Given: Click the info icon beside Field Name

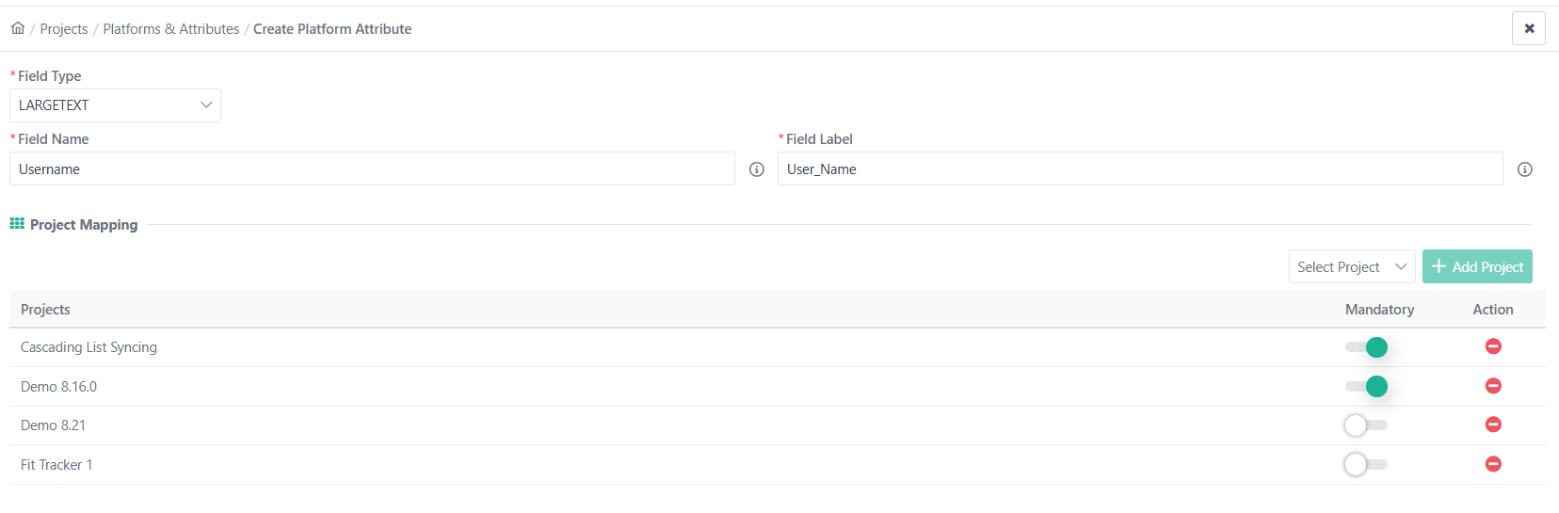Looking at the screenshot, I should pyautogui.click(x=757, y=169).
